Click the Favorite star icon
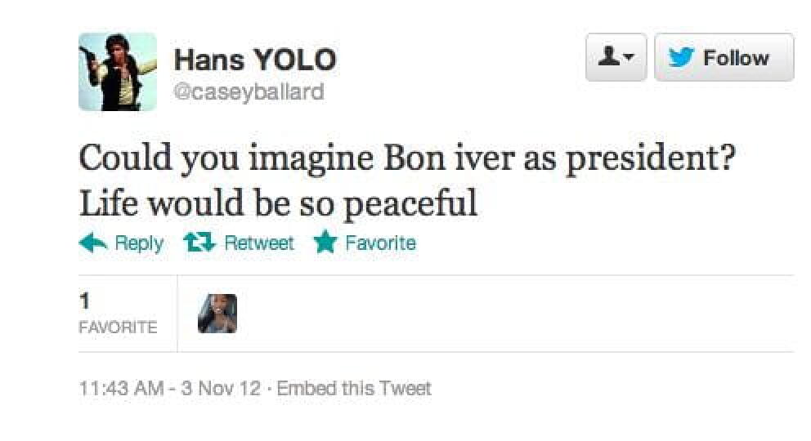This screenshot has width=811, height=441. coord(326,243)
